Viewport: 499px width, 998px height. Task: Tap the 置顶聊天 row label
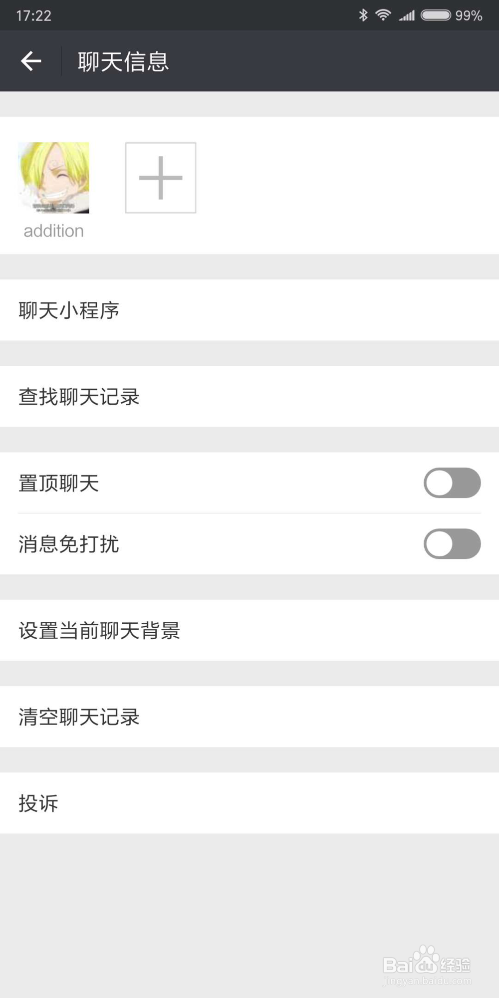pyautogui.click(x=59, y=483)
